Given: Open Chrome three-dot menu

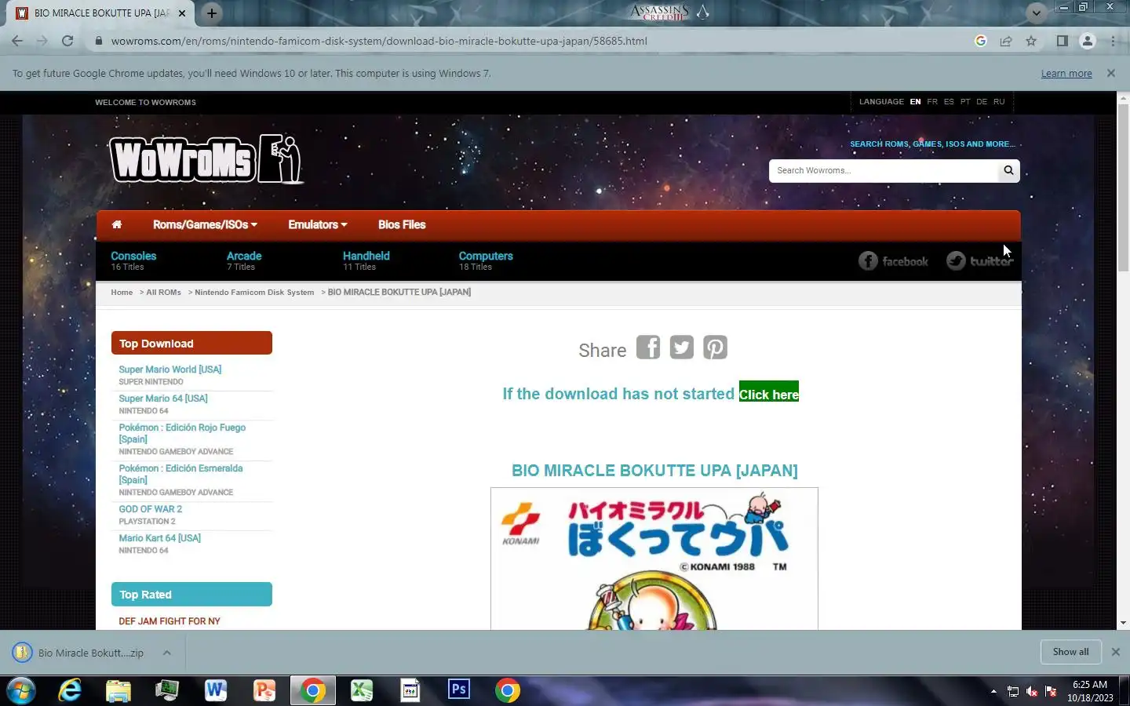Looking at the screenshot, I should click(x=1113, y=41).
